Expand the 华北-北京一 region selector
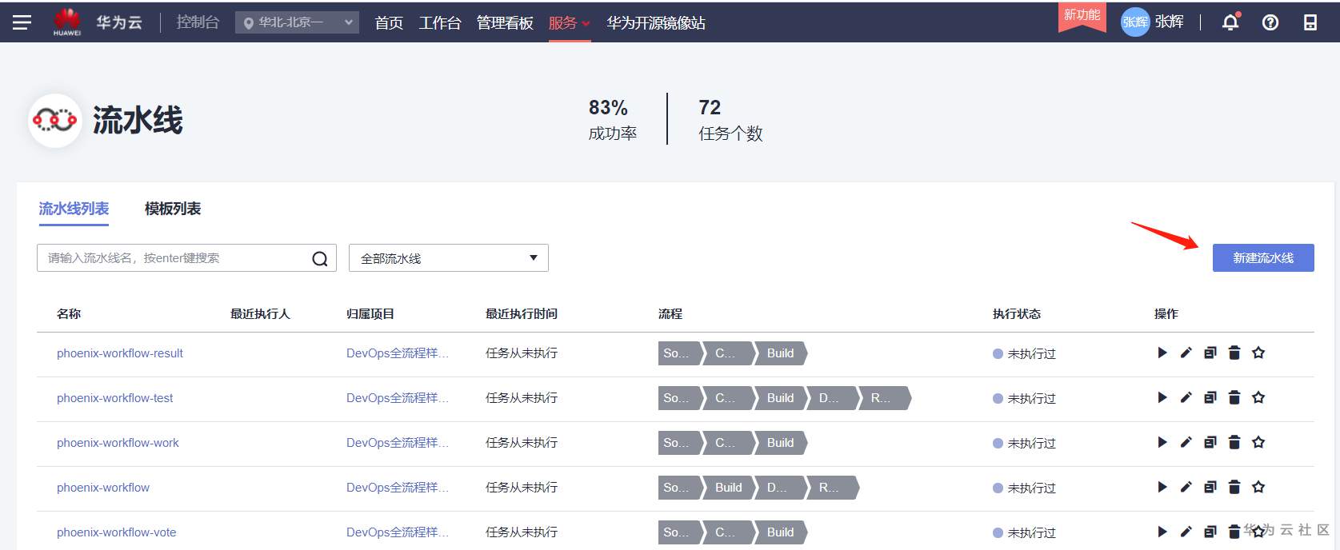Viewport: 1340px width, 550px height. (297, 22)
